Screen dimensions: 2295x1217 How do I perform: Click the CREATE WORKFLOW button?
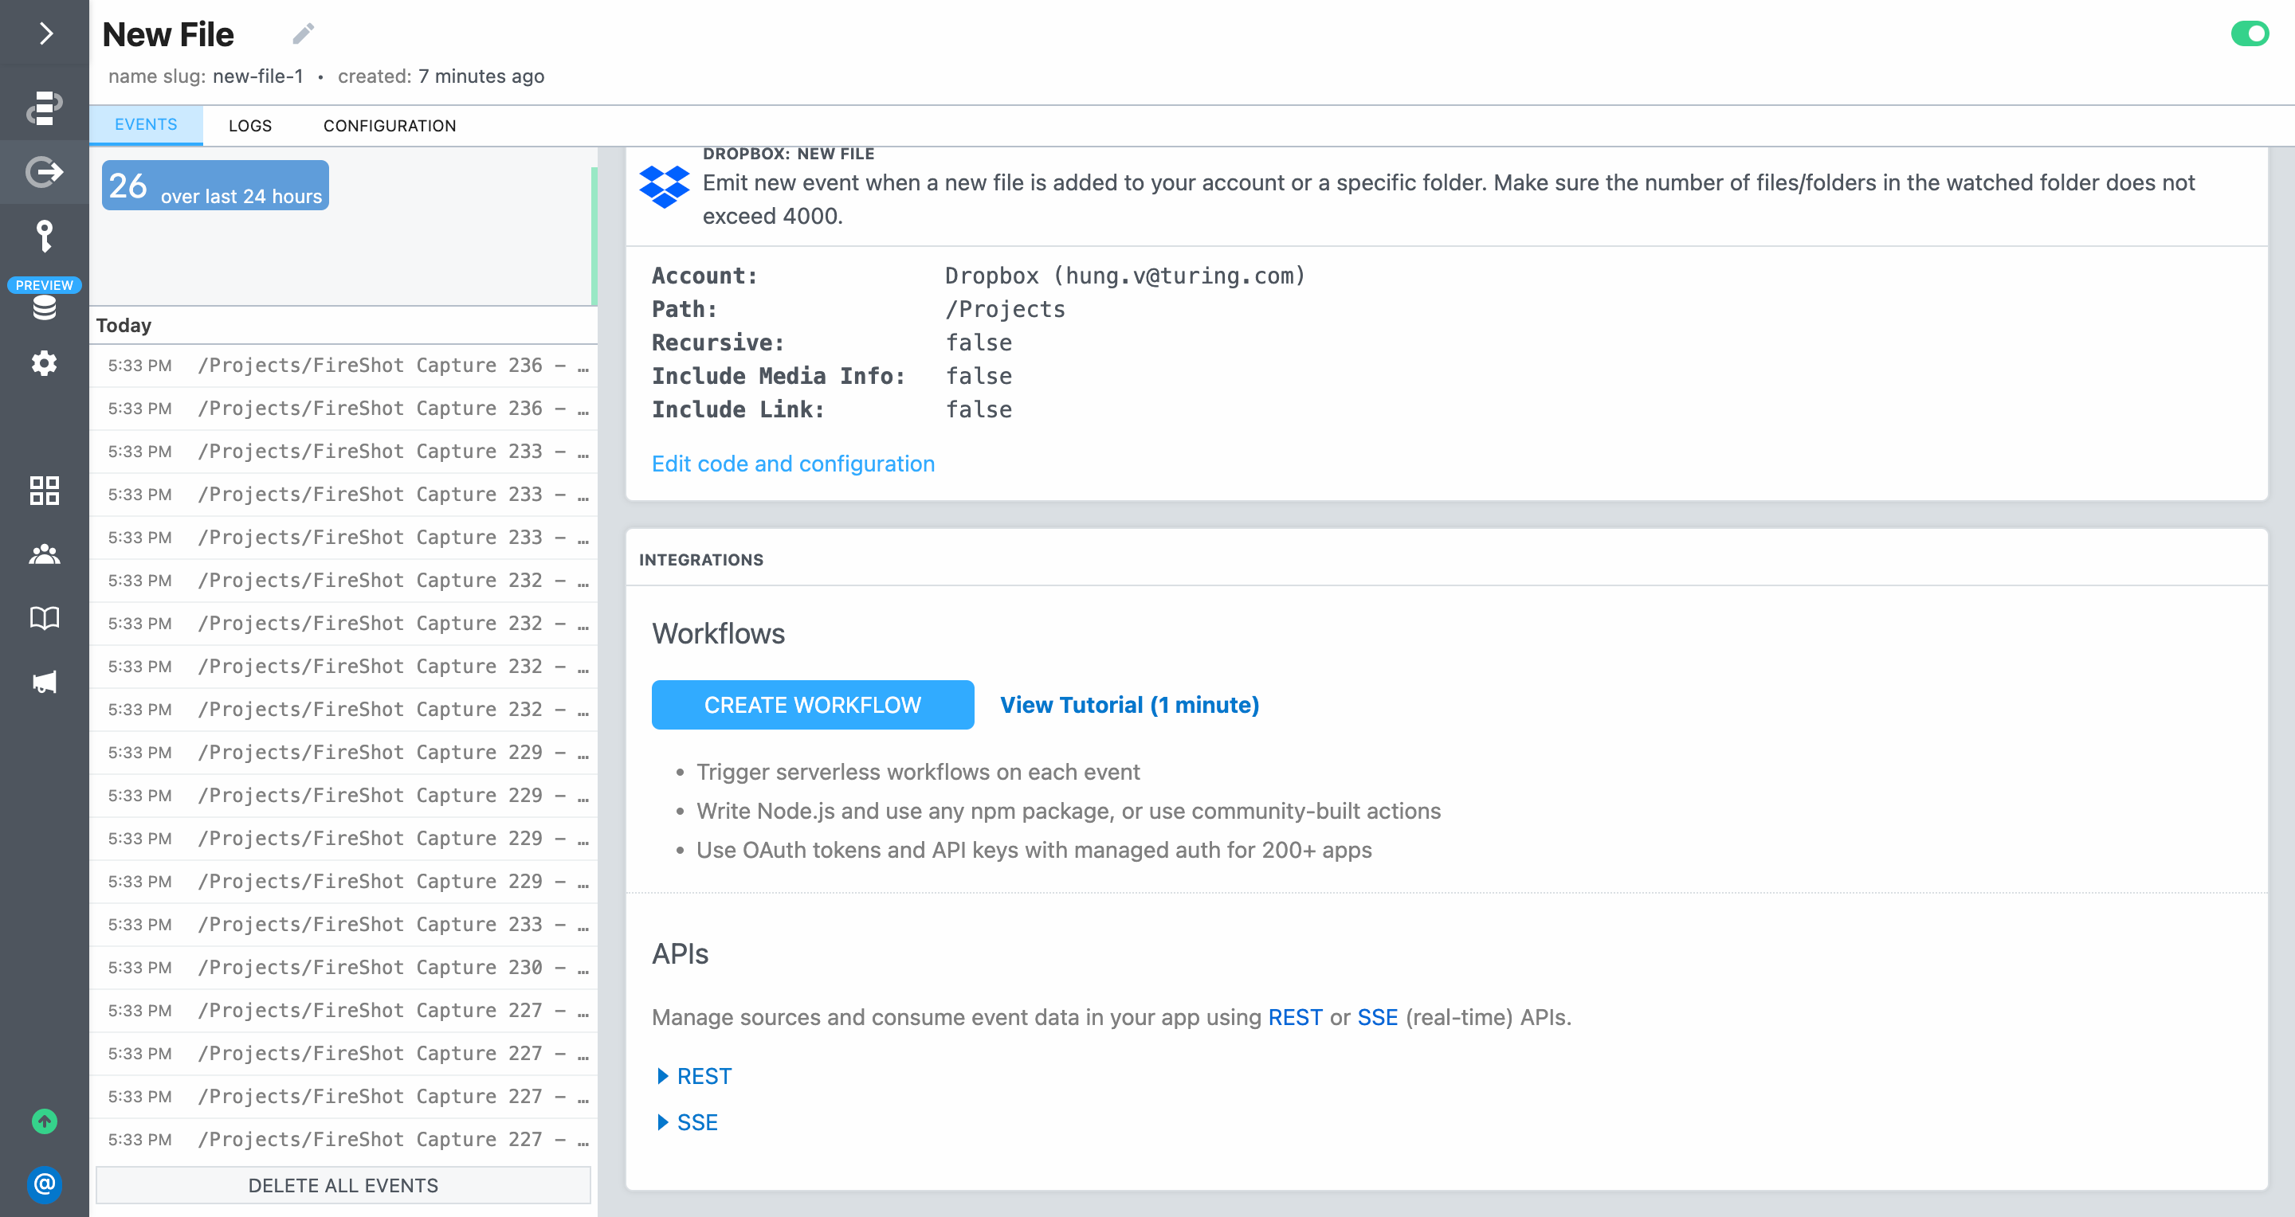click(x=812, y=704)
